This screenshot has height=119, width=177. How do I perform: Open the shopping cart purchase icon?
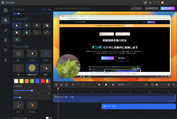coord(150,3)
